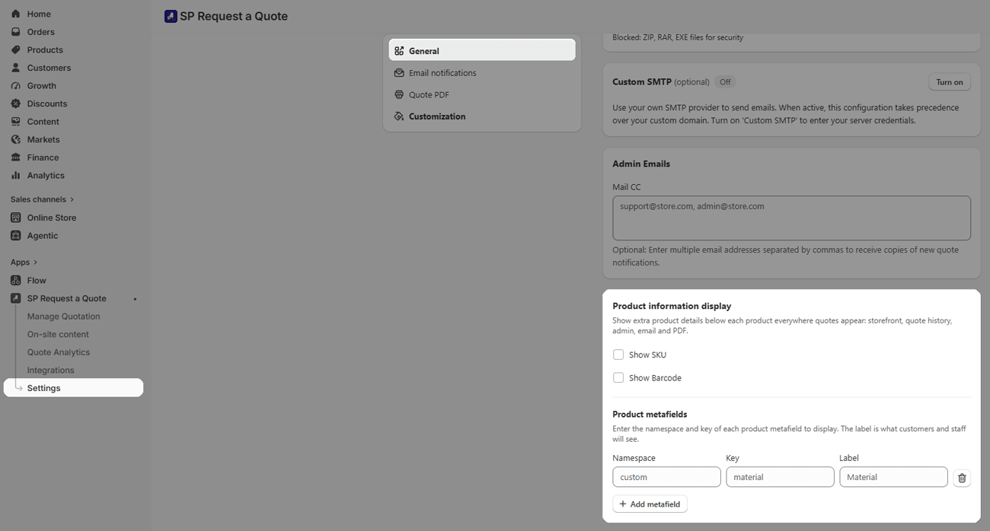Click the Analytics bar chart icon

click(15, 175)
